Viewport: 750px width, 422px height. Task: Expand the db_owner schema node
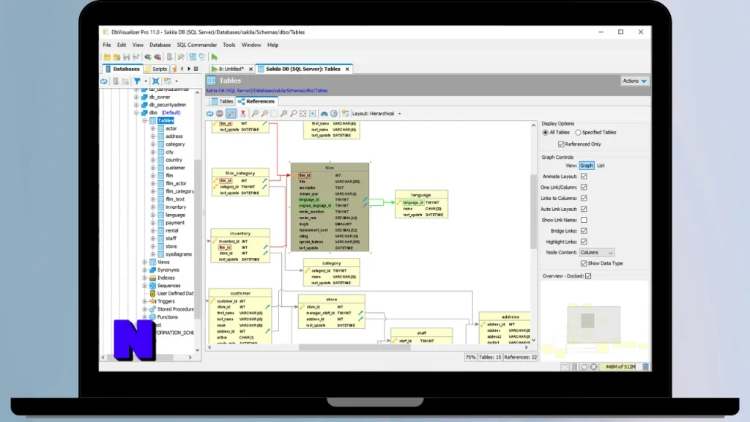pos(136,97)
